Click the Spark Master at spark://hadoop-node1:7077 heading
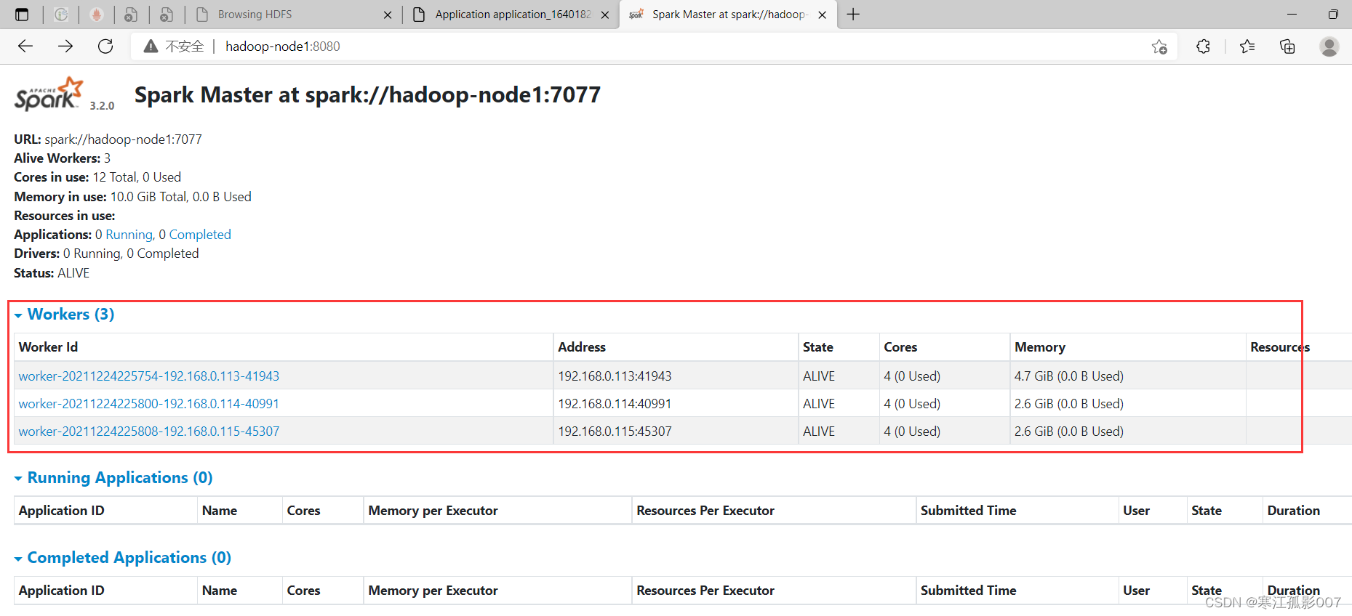This screenshot has height=616, width=1352. pyautogui.click(x=367, y=95)
